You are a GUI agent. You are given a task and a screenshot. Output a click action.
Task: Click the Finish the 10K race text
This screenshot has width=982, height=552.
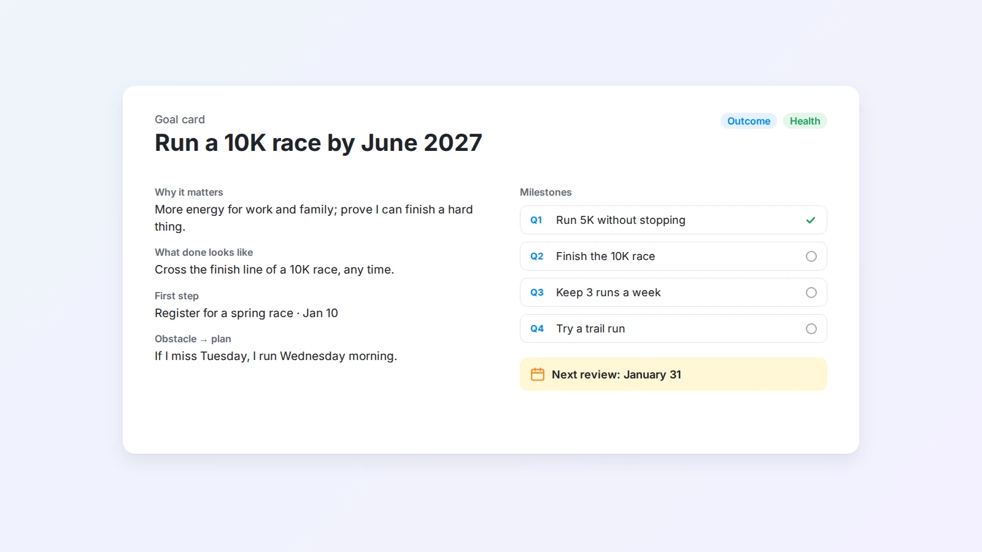(606, 256)
